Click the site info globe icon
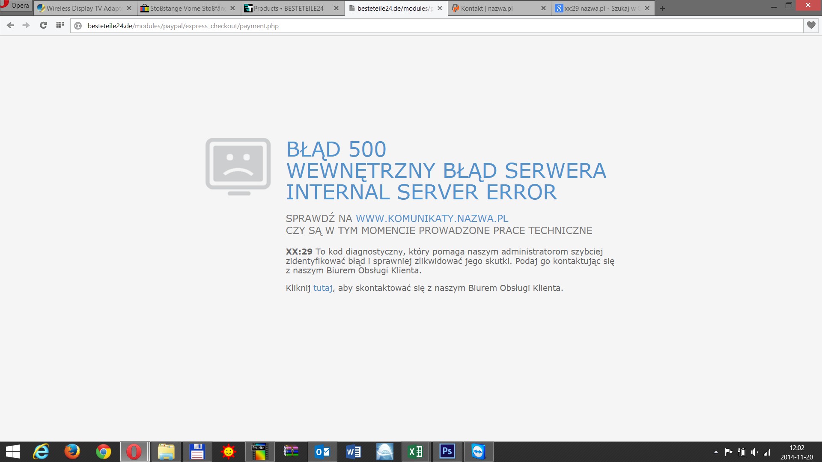 coord(78,26)
